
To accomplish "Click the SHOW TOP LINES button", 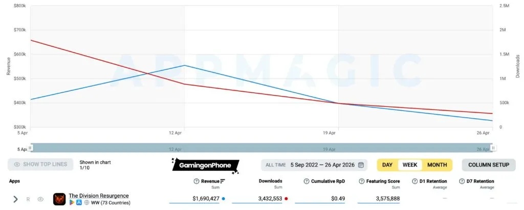I will [40, 165].
